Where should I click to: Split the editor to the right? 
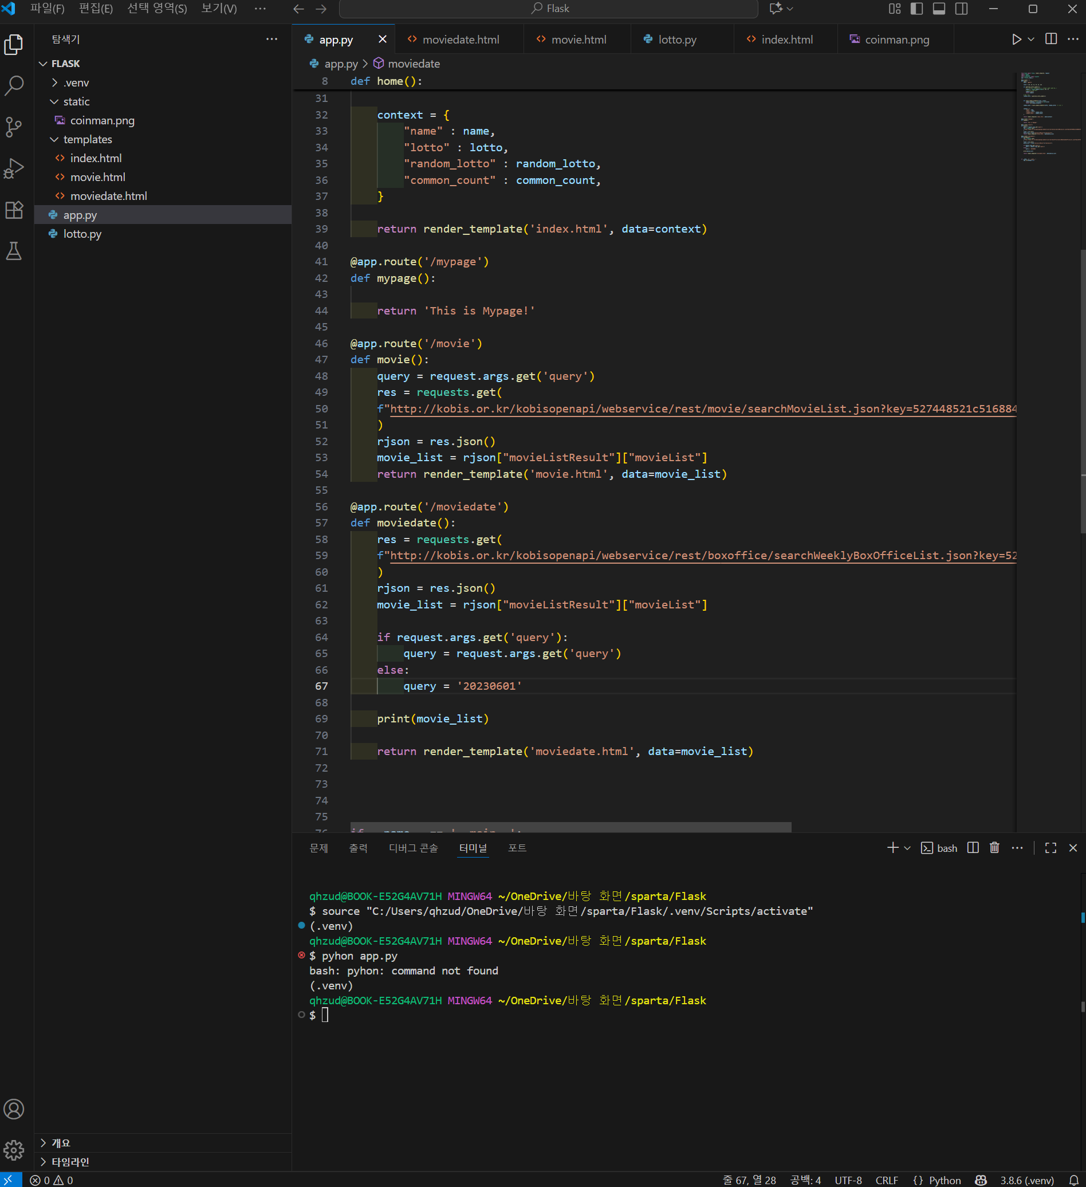(x=1050, y=40)
